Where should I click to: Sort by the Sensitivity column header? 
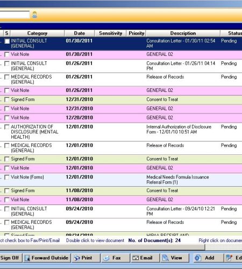click(x=110, y=33)
